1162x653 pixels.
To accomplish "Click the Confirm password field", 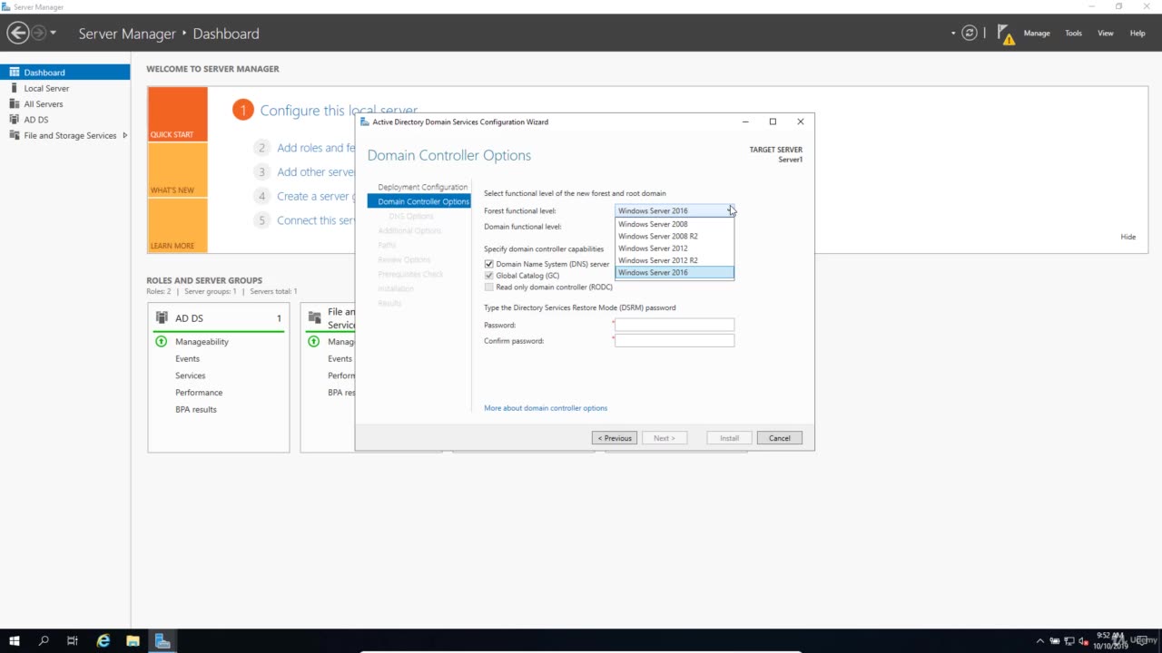I will (675, 340).
